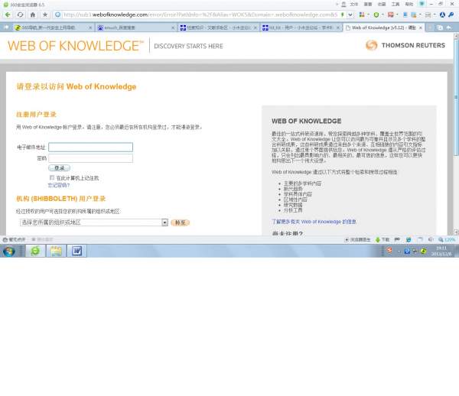Open the file explorer taskbar icon
This screenshot has height=396, width=459.
(56, 251)
